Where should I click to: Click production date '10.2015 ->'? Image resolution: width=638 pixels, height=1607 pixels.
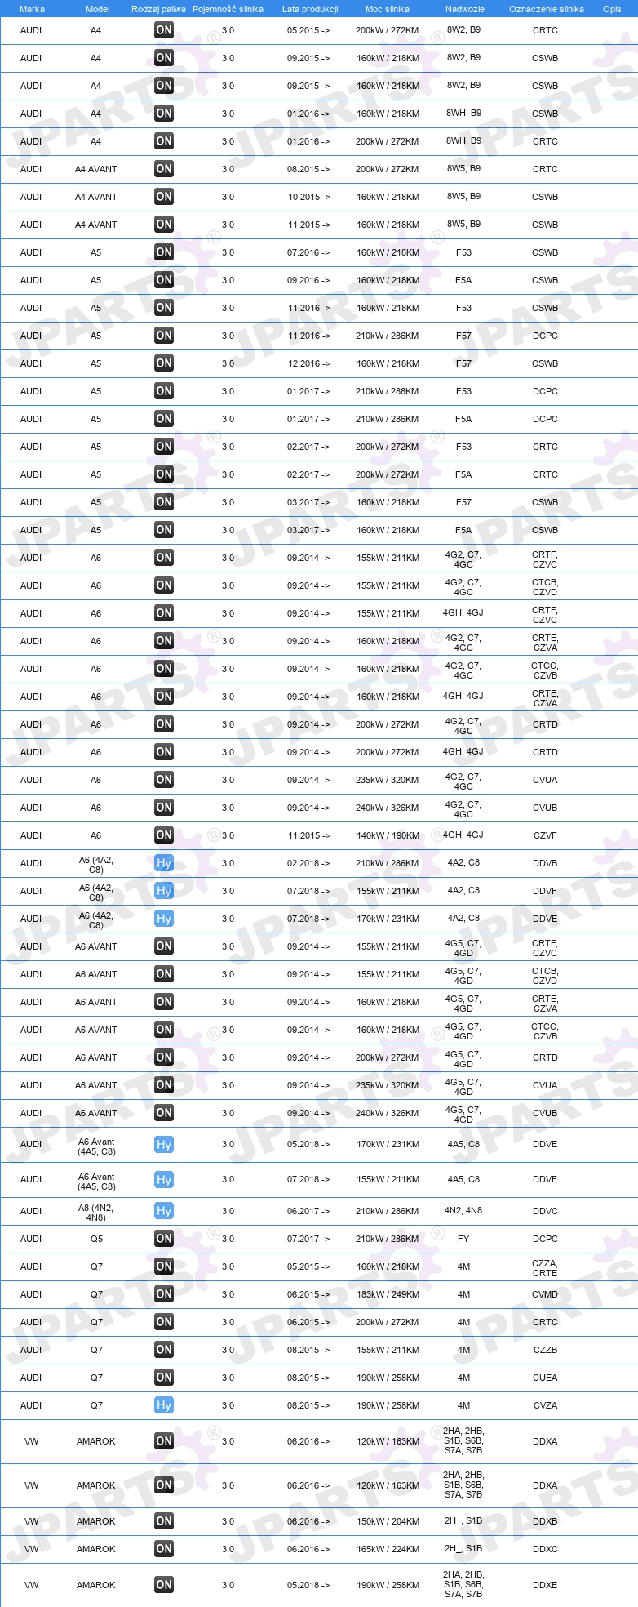pyautogui.click(x=308, y=197)
